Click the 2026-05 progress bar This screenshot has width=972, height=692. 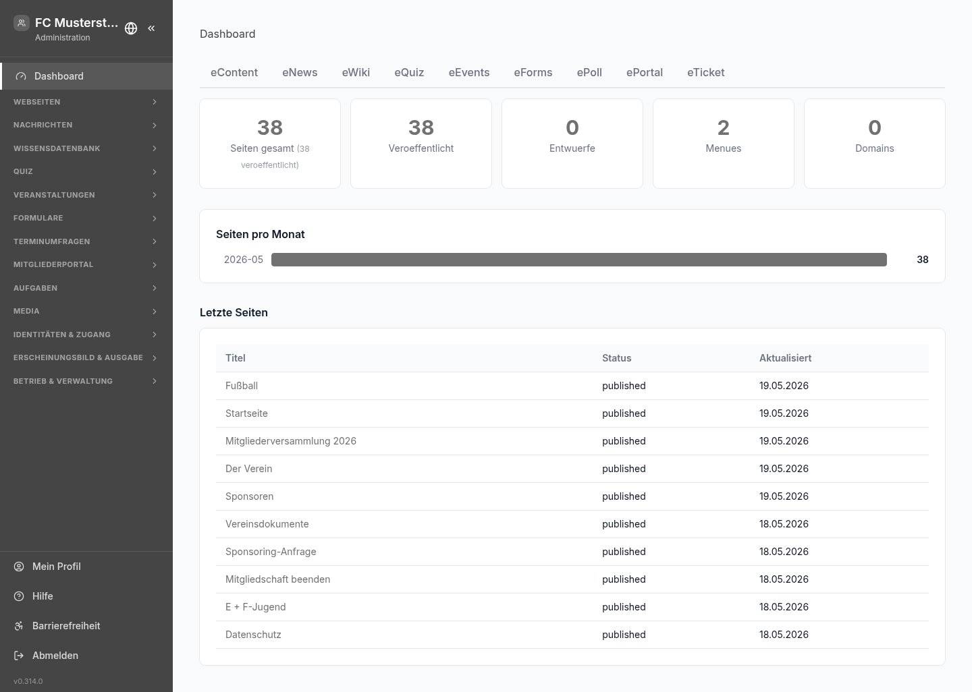[579, 260]
